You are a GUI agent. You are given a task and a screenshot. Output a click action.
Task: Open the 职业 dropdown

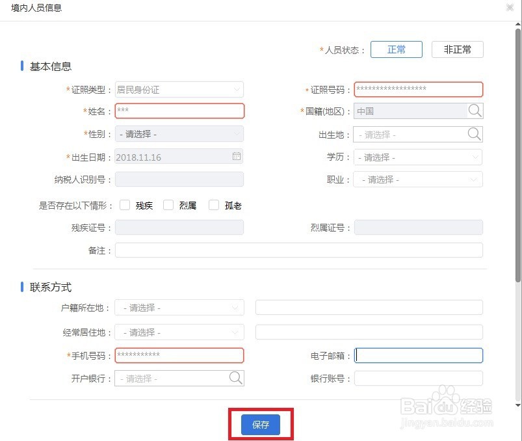pos(418,180)
